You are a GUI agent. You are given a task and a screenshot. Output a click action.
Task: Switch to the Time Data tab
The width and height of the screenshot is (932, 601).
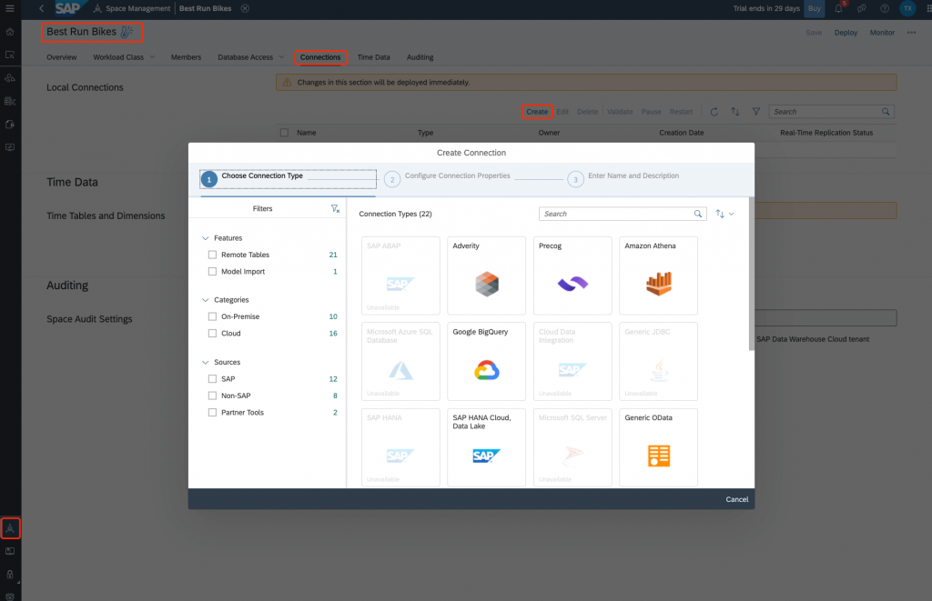click(x=373, y=57)
